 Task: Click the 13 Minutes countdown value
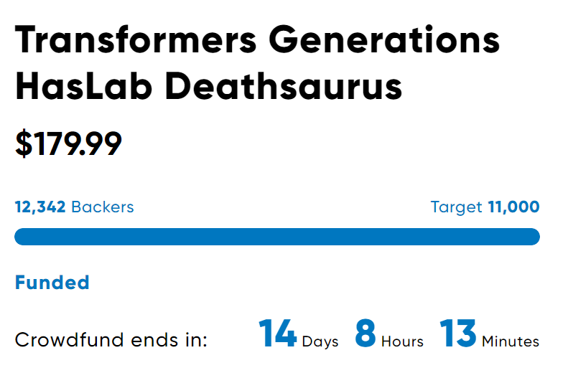[x=490, y=334]
